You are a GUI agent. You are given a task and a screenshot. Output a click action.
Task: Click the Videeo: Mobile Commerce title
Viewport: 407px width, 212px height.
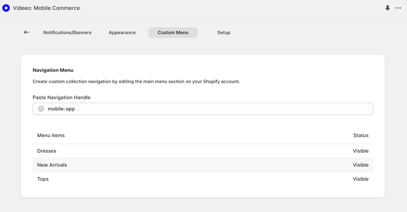pyautogui.click(x=46, y=8)
